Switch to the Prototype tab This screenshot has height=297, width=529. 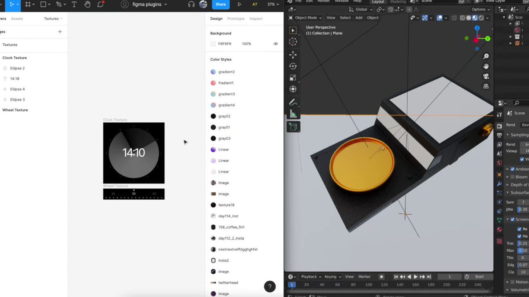pyautogui.click(x=236, y=19)
